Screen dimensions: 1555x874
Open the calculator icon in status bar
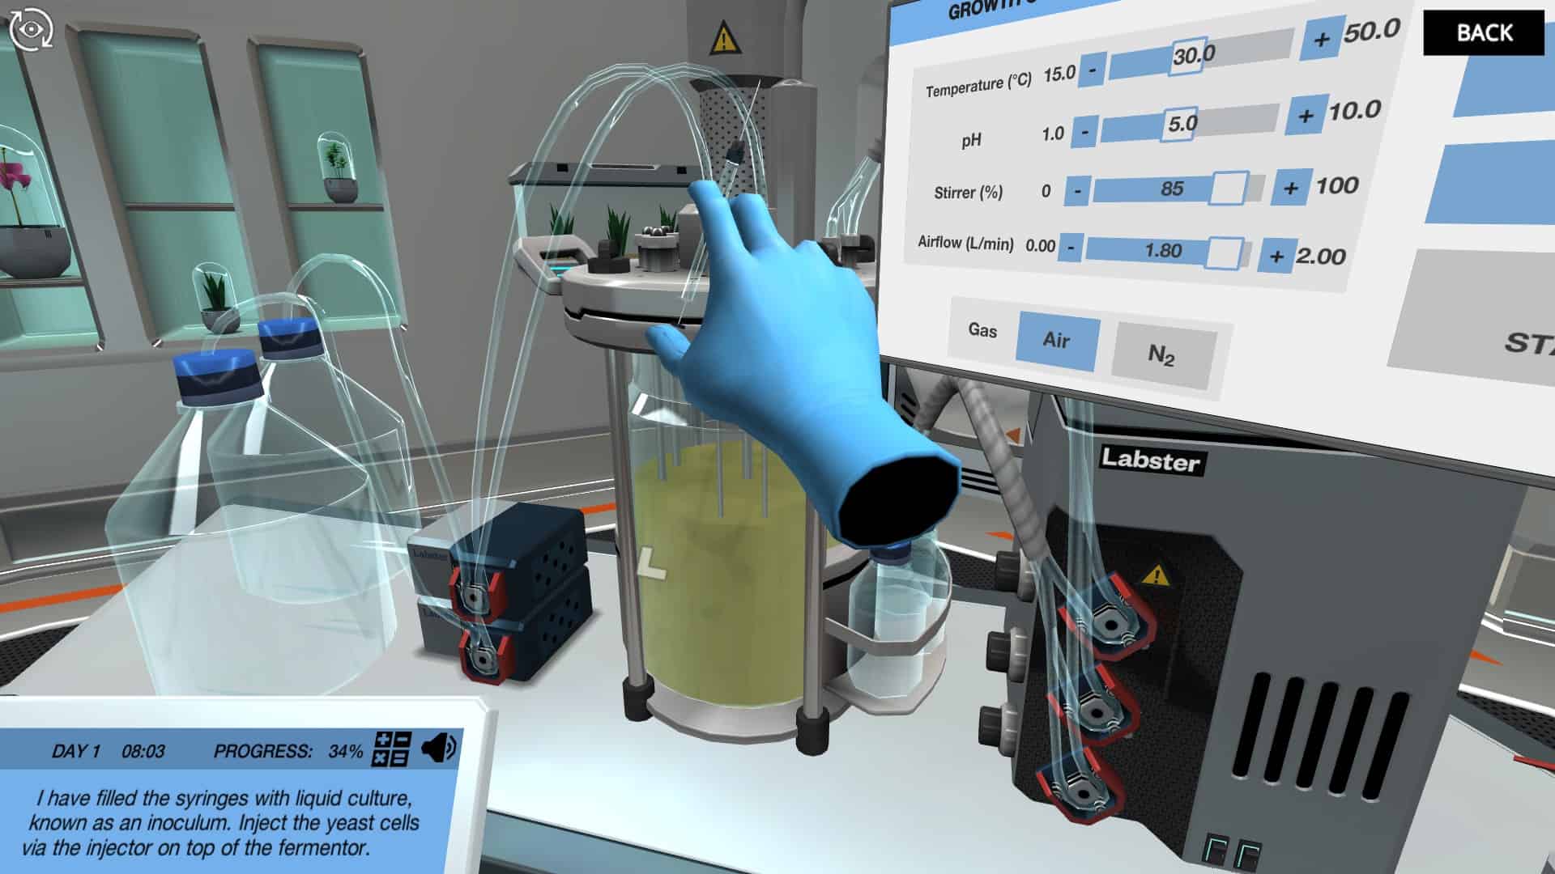[x=391, y=749]
